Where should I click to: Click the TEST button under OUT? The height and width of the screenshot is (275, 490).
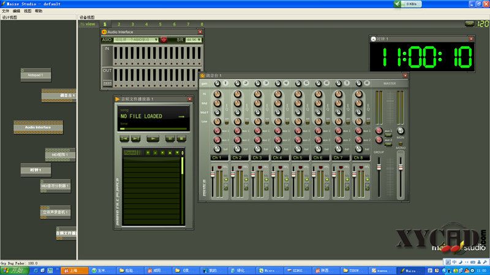[x=107, y=83]
